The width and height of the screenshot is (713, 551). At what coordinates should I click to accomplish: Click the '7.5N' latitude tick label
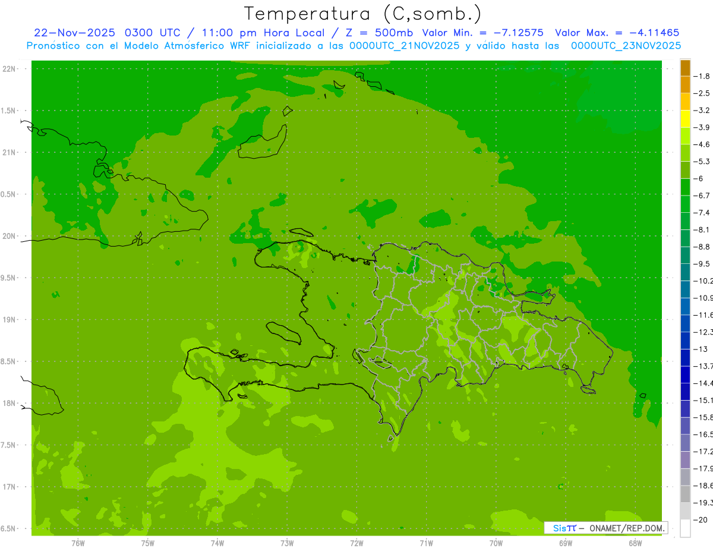8,445
